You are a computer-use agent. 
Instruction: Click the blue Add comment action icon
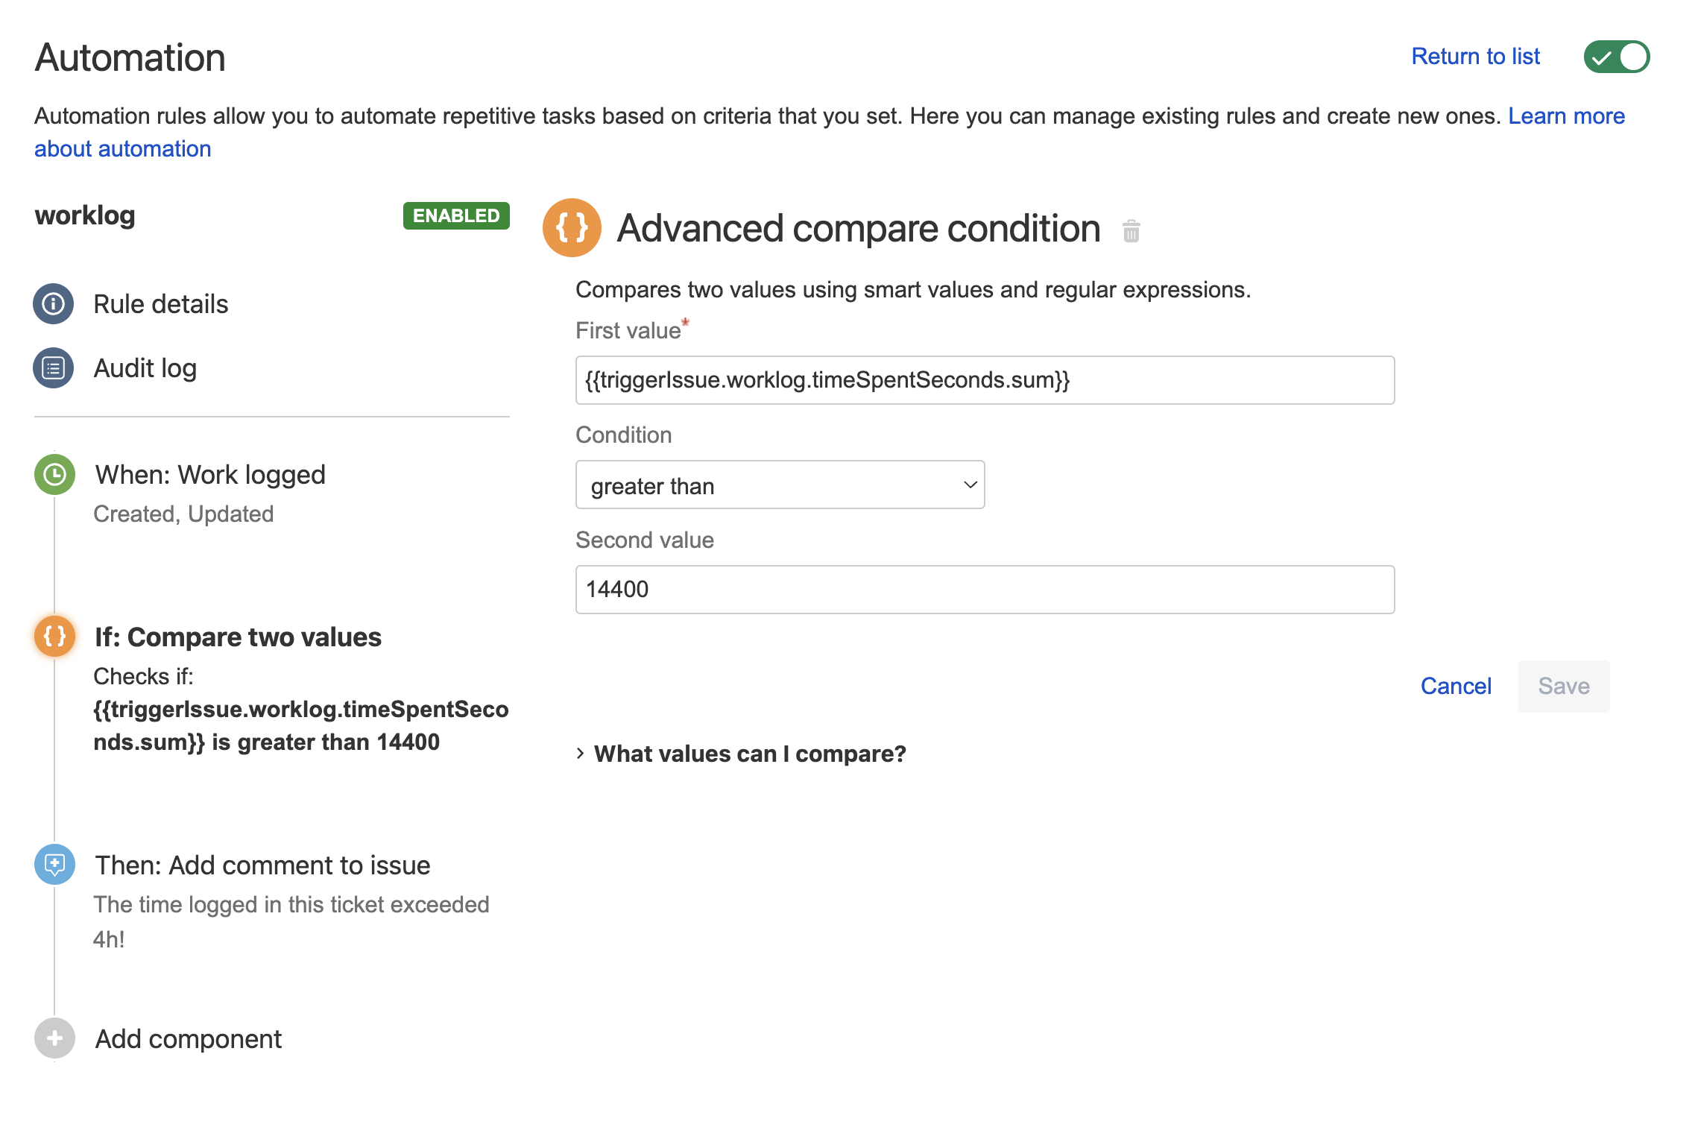(54, 865)
